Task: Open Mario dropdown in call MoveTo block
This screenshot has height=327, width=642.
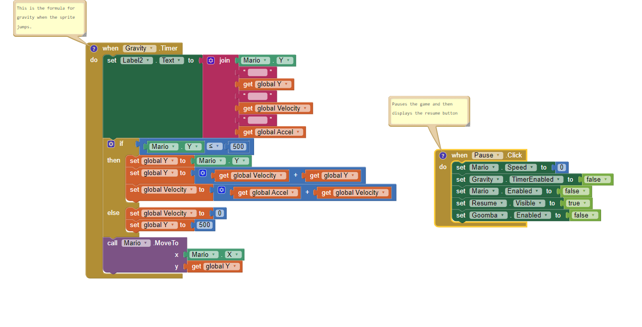Action: coord(136,243)
